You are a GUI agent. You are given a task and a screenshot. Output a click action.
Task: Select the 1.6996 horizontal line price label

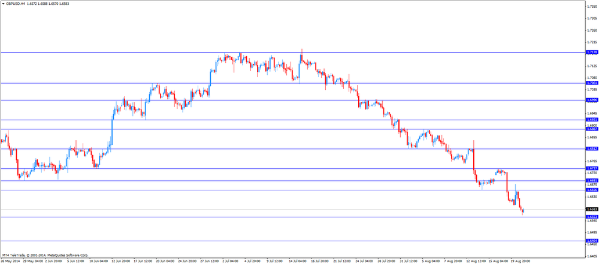592,100
